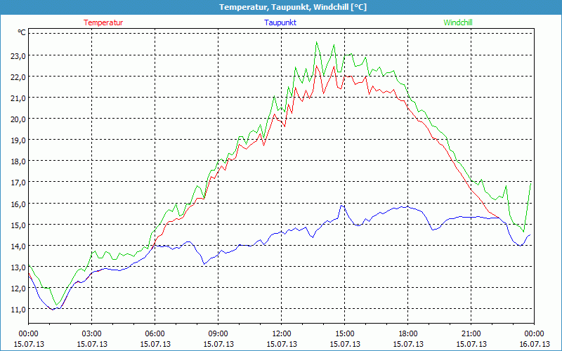Click the °C axis unit label

[x=22, y=32]
